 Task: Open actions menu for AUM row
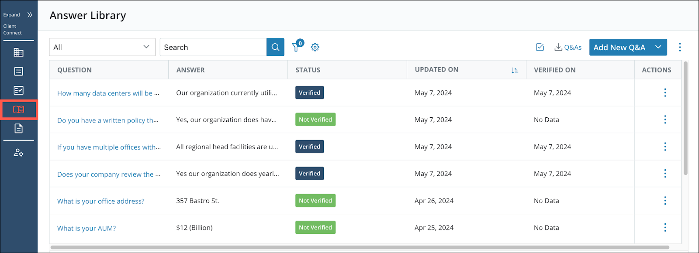pos(665,228)
